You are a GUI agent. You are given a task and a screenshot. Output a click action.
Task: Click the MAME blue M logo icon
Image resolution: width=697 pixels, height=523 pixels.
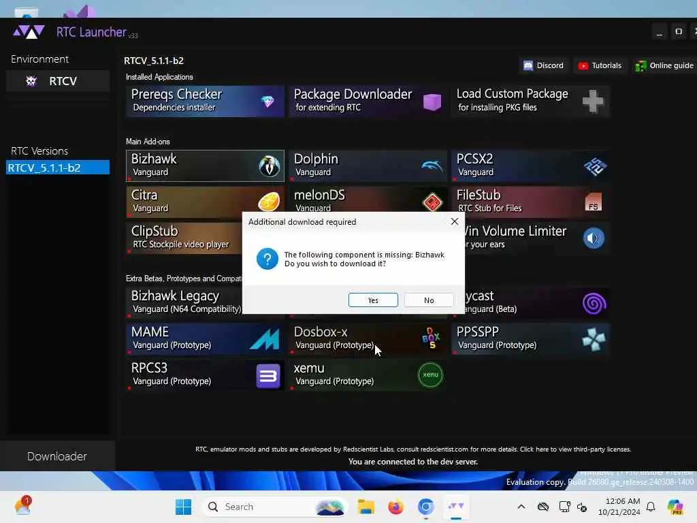click(265, 339)
